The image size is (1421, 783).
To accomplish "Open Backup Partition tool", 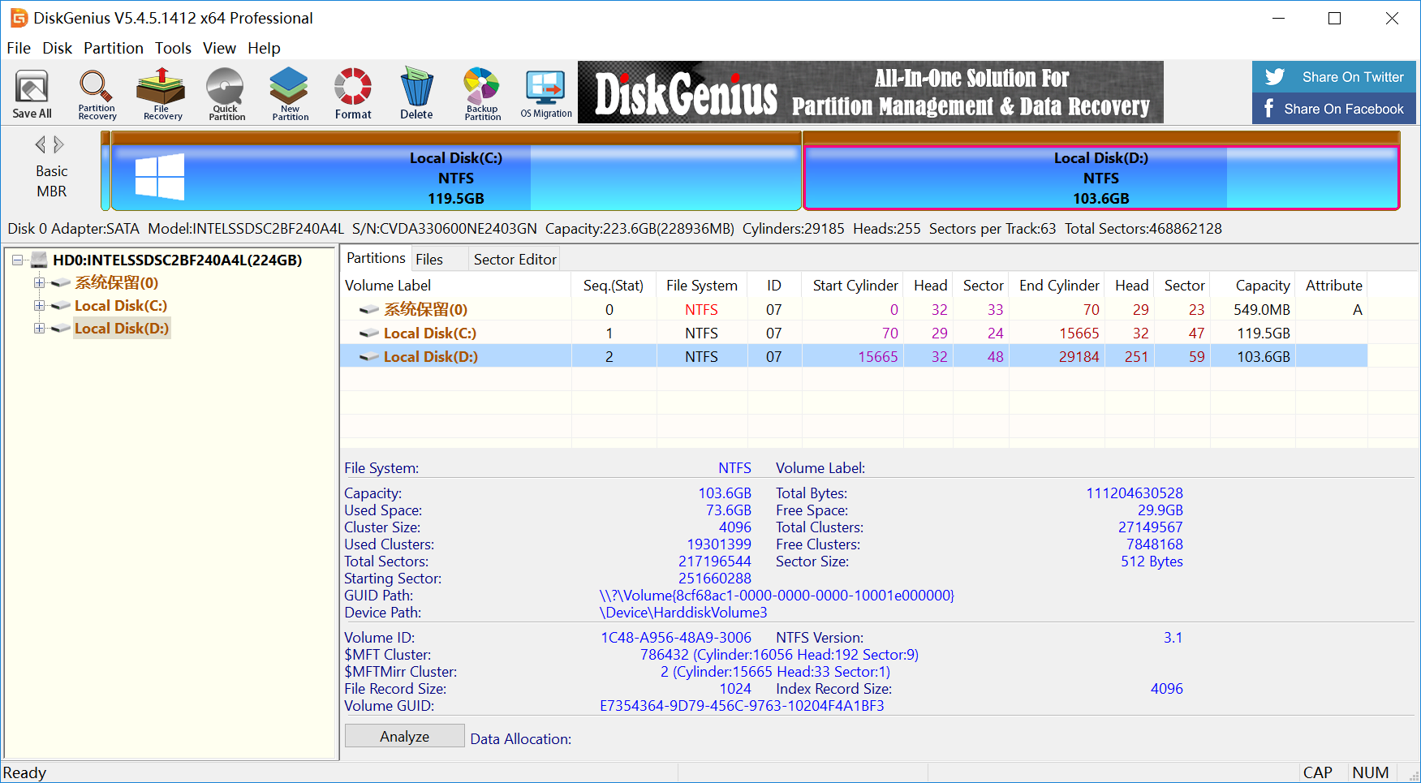I will (482, 93).
